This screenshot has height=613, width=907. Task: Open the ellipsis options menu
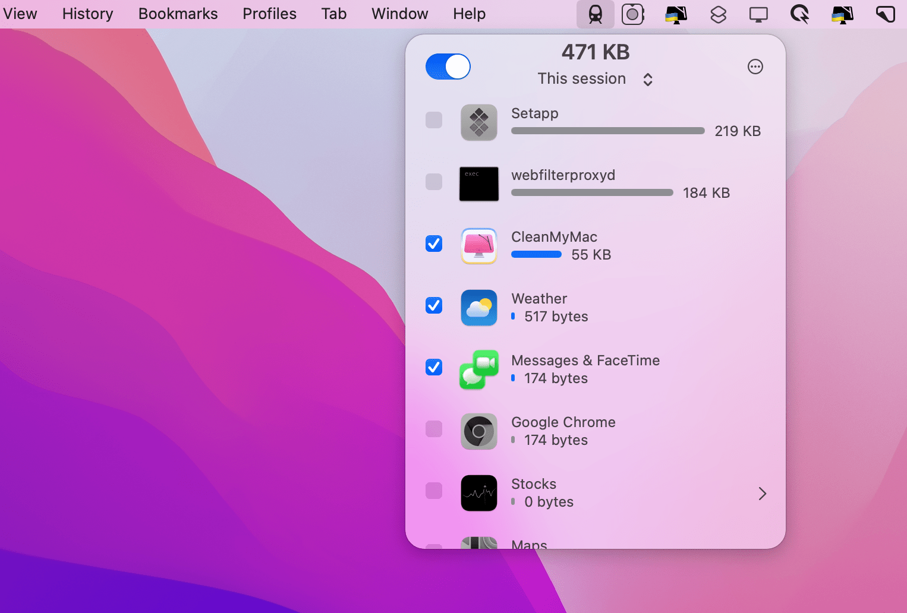coord(755,67)
